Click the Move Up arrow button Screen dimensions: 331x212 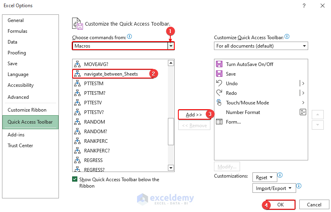pyautogui.click(x=317, y=115)
